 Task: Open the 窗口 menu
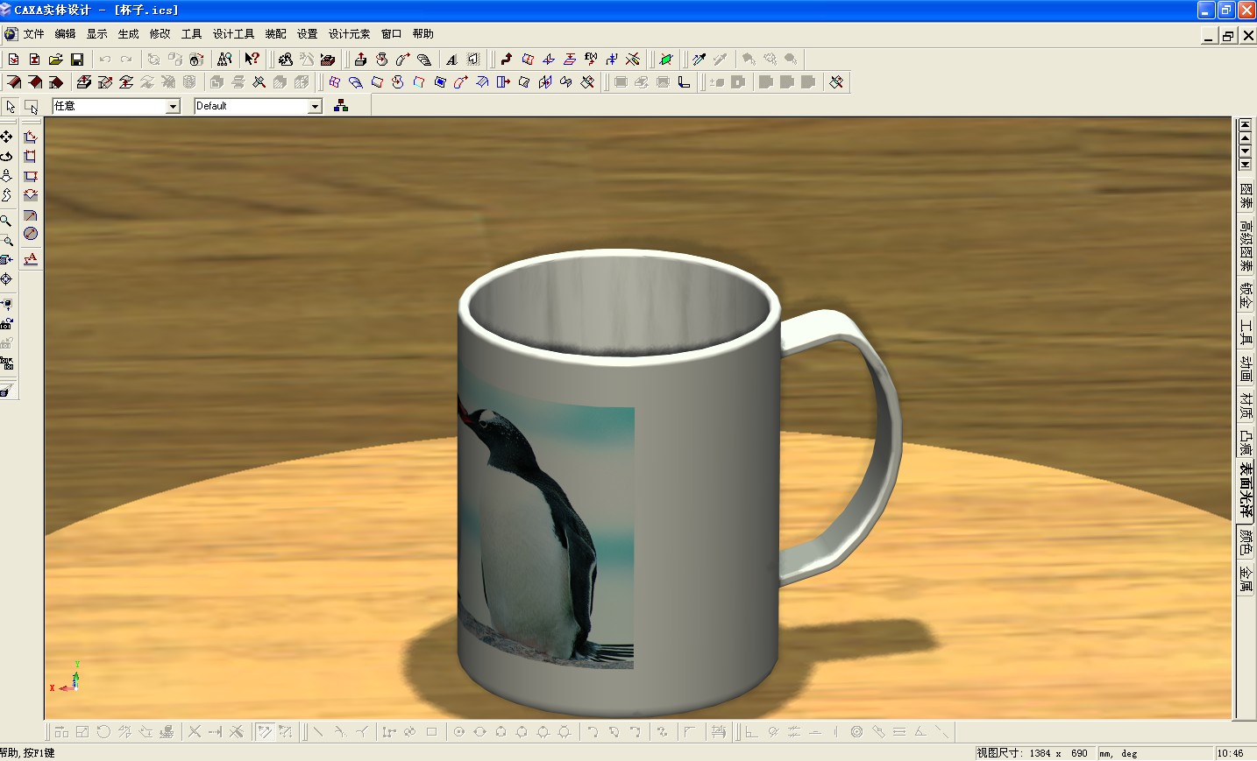click(x=391, y=34)
